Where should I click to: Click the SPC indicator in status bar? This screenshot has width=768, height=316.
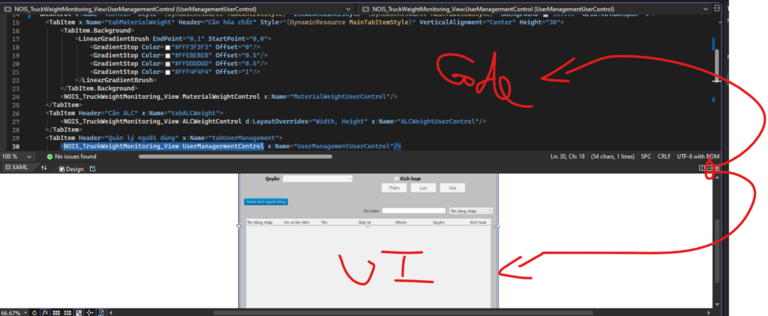point(646,157)
